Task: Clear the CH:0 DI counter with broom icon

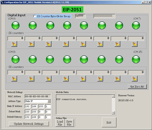Action: click(x=14, y=44)
